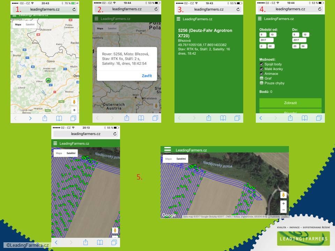Open bookmarks icon in screenshot 3 toolbar
Screen dimensions: 335x251
coord(223,118)
